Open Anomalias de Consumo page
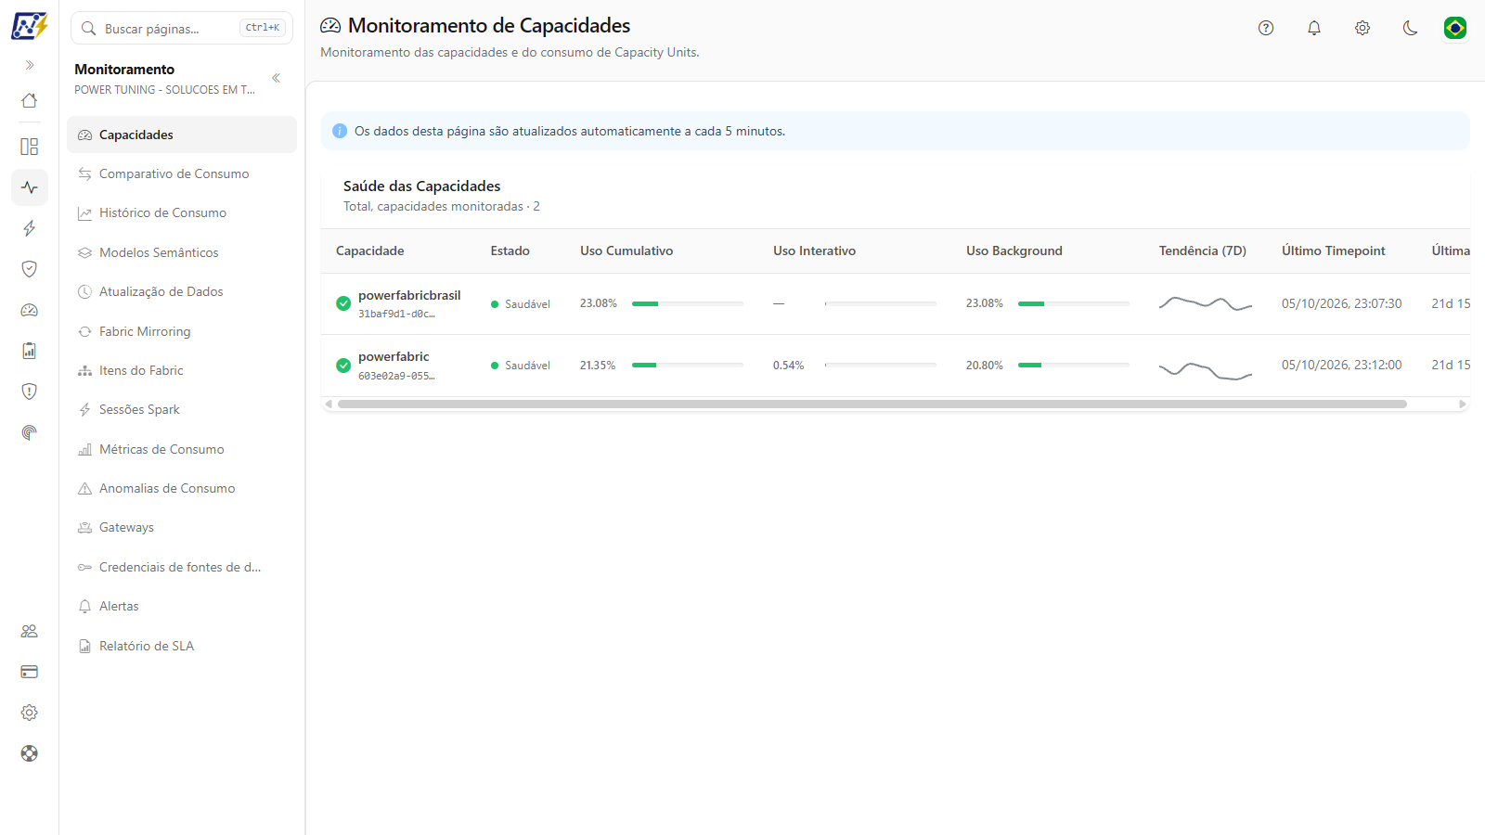1485x835 pixels. (x=182, y=488)
